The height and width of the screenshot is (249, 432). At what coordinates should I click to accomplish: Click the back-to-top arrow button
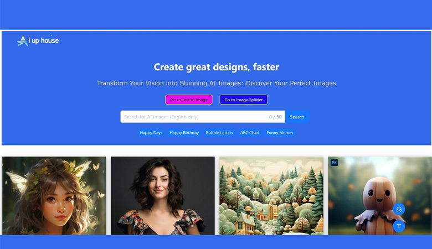click(399, 226)
